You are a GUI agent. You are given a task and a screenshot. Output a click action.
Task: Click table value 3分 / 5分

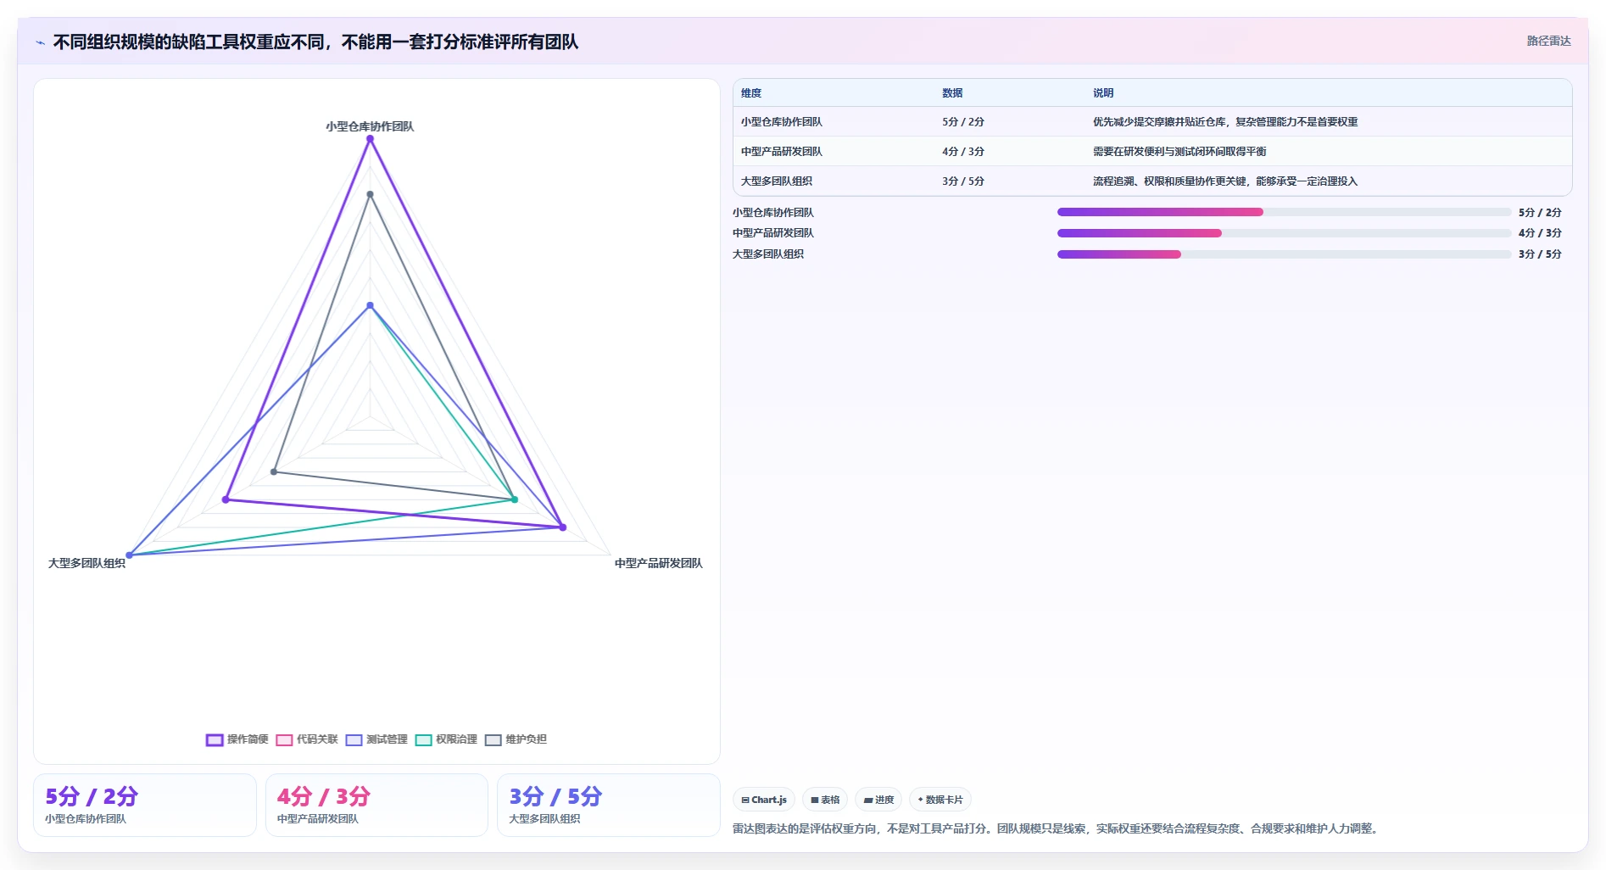tap(963, 181)
